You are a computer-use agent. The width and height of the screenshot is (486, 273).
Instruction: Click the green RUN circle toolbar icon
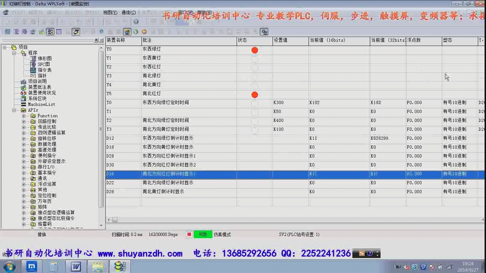(136, 32)
